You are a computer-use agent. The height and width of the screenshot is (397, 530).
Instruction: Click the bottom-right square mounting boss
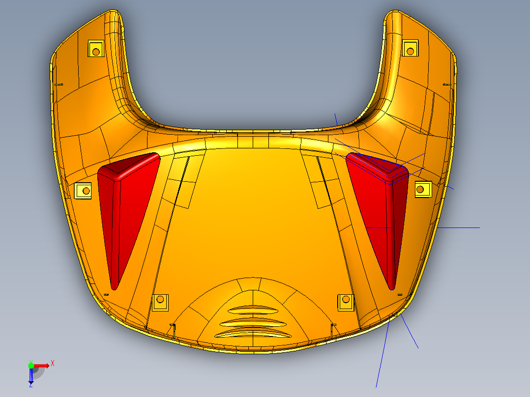(x=345, y=302)
